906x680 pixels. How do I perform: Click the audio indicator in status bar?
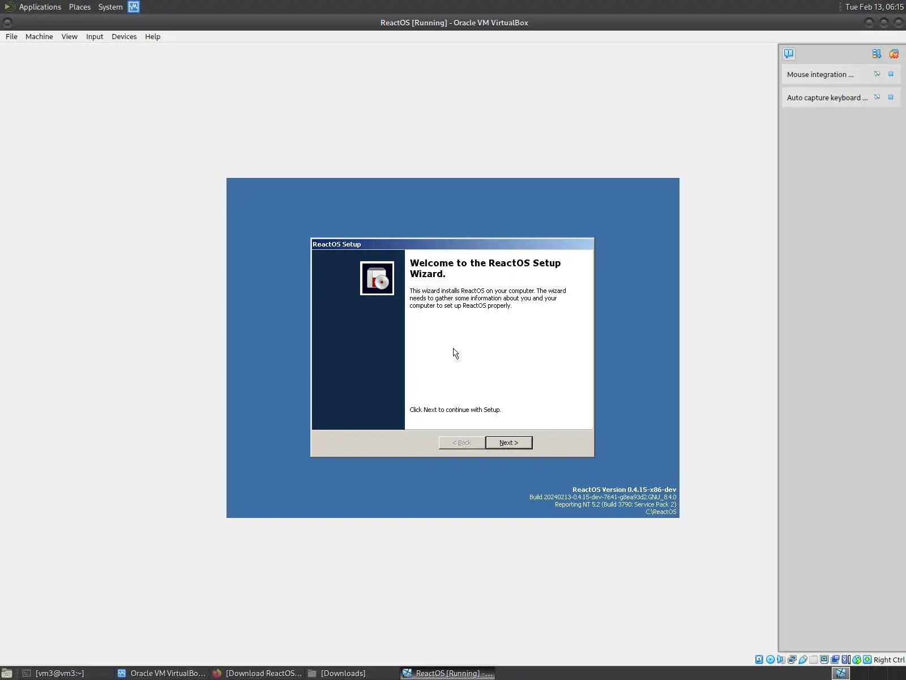tap(781, 660)
